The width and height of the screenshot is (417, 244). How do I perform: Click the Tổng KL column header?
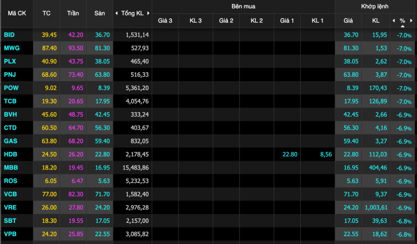[132, 13]
